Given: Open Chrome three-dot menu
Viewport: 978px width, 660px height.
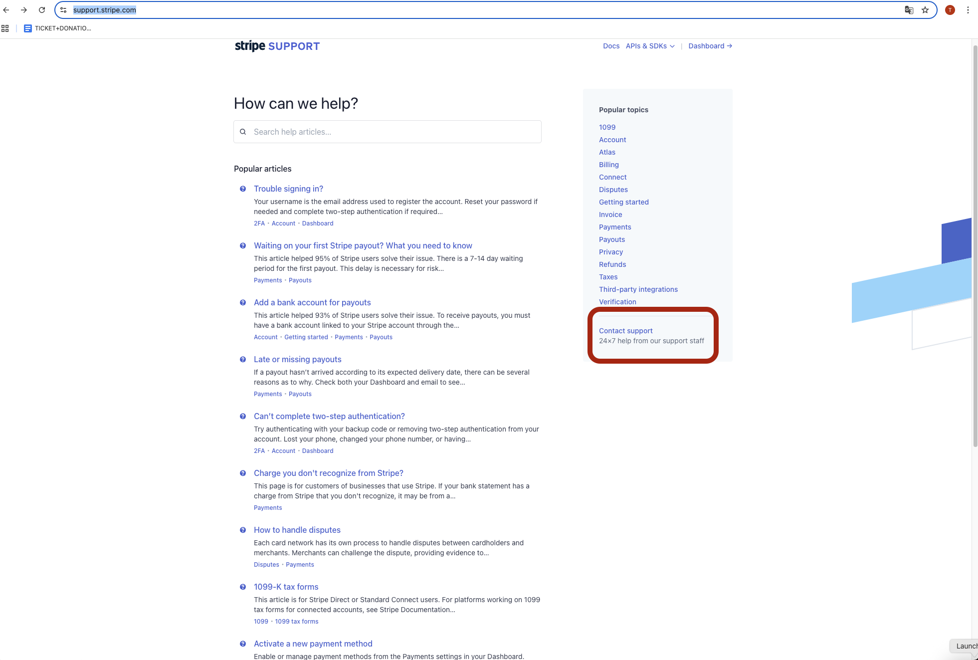Looking at the screenshot, I should point(968,10).
